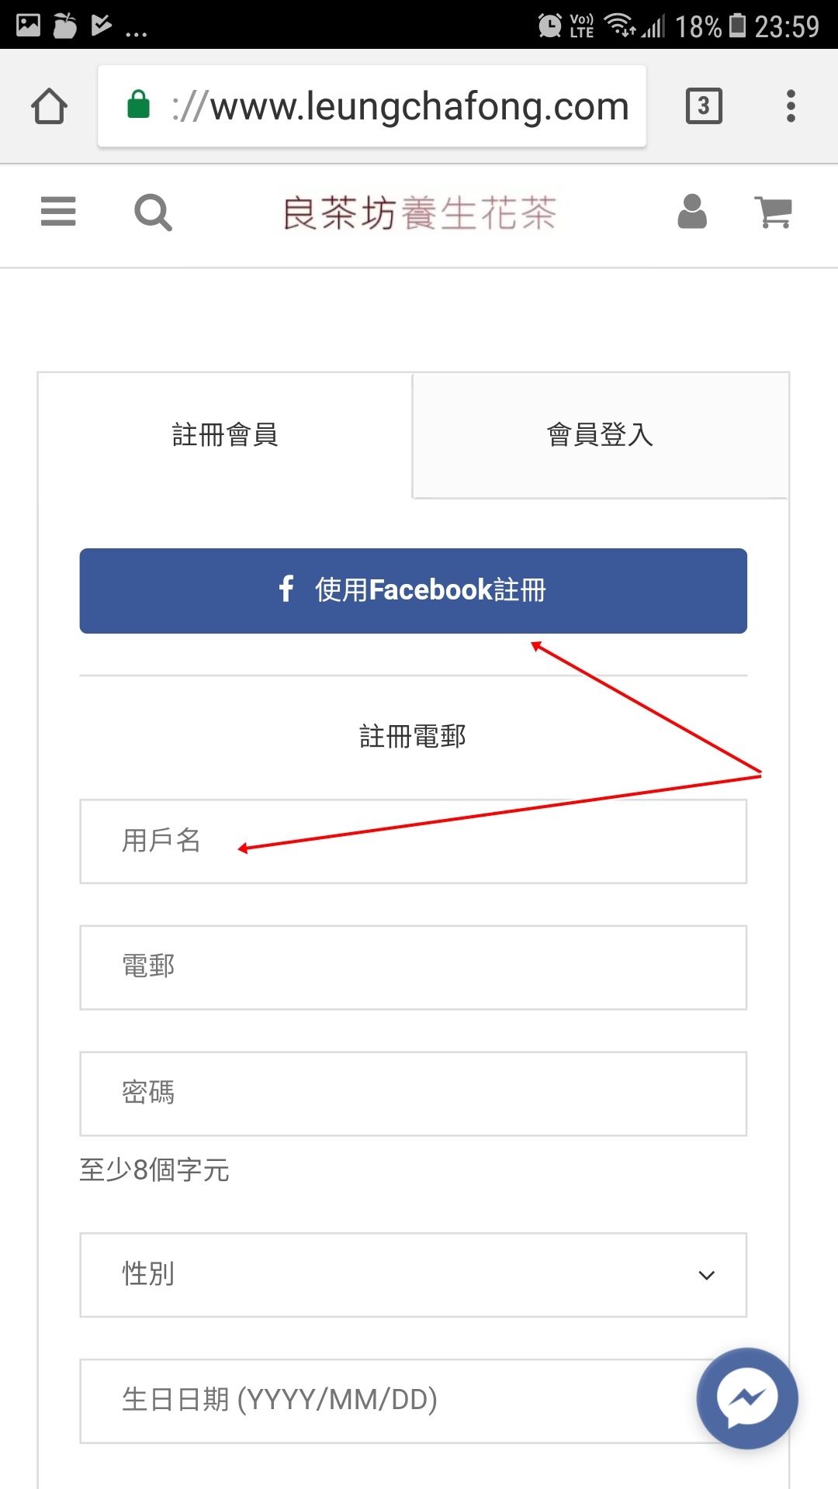Focus the 密碼 password field
Image resolution: width=838 pixels, height=1489 pixels.
pyautogui.click(x=413, y=1093)
